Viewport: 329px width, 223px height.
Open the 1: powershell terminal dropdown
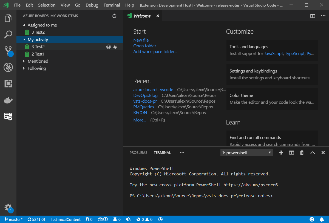coord(247,153)
